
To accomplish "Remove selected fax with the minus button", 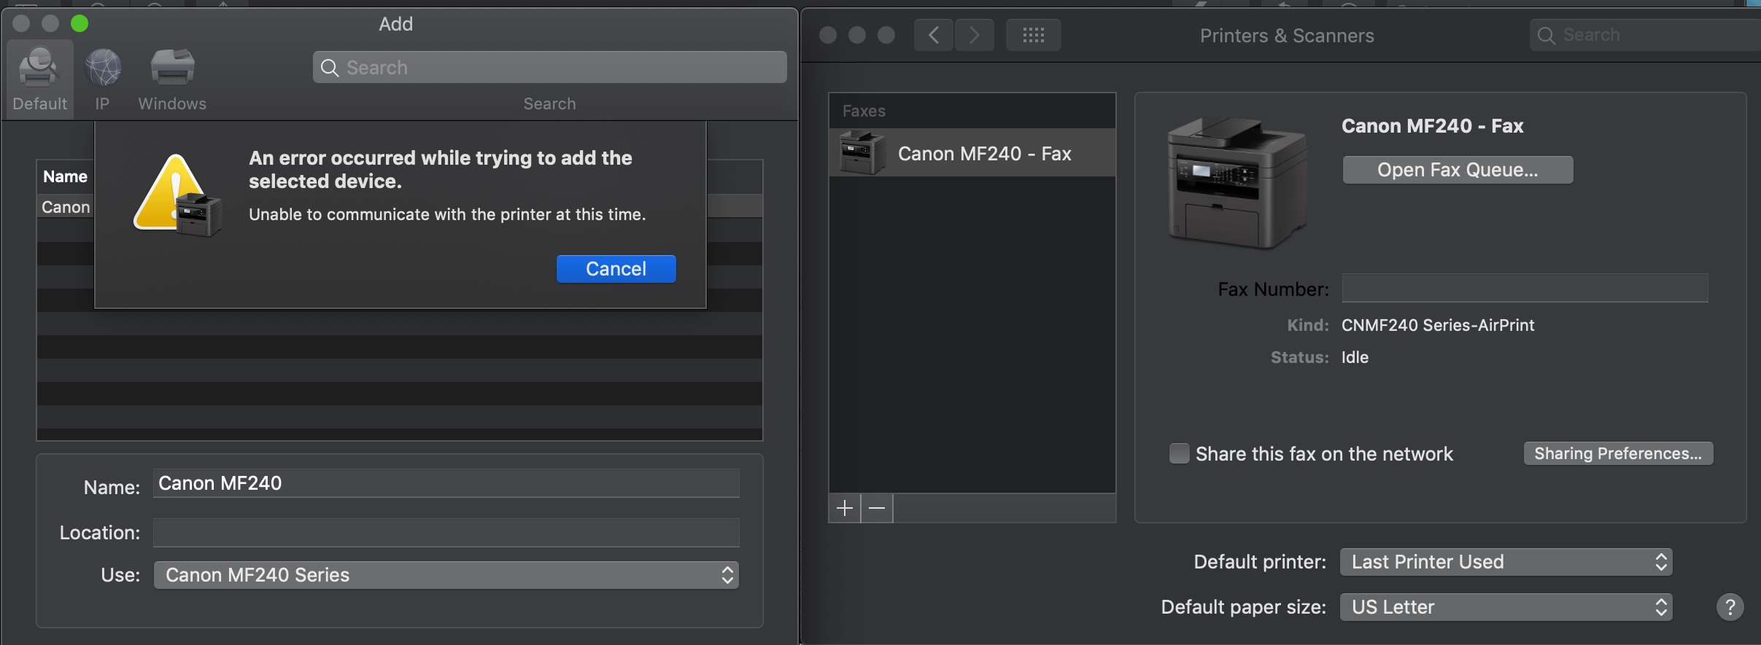I will pos(878,508).
